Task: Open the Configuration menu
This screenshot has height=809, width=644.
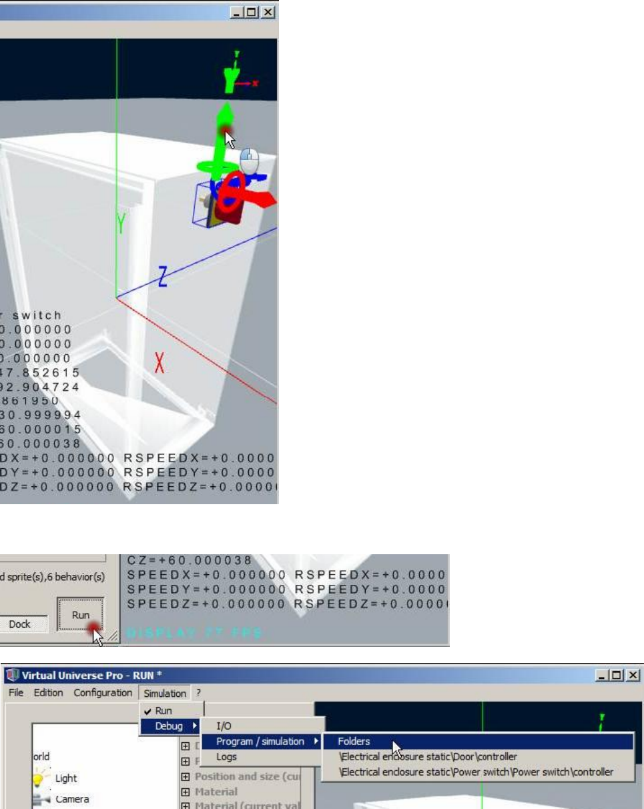Action: click(x=103, y=692)
